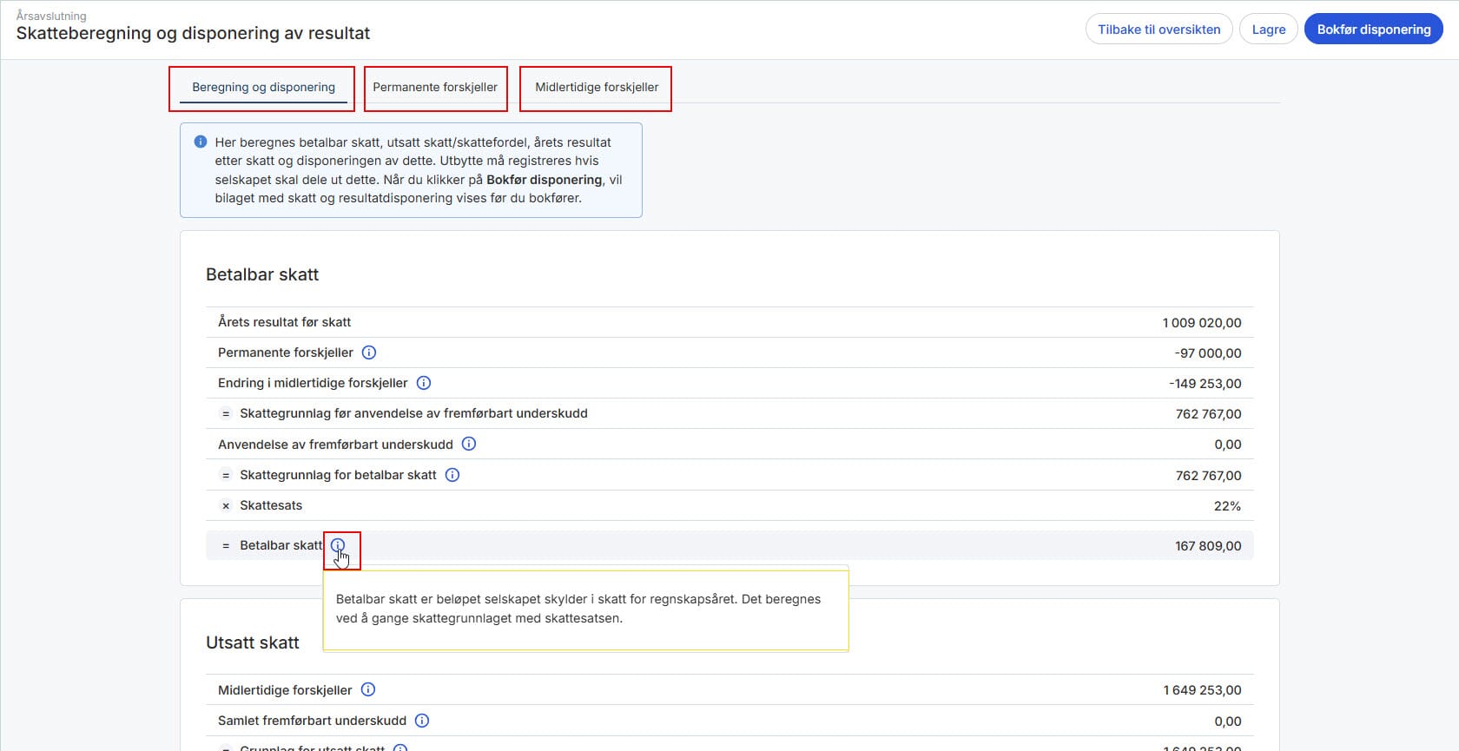
Task: Click the Betalbar skatt section heading
Action: point(262,274)
